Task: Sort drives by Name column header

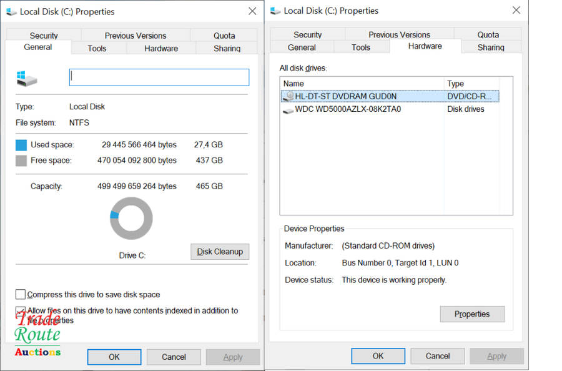Action: pos(362,84)
